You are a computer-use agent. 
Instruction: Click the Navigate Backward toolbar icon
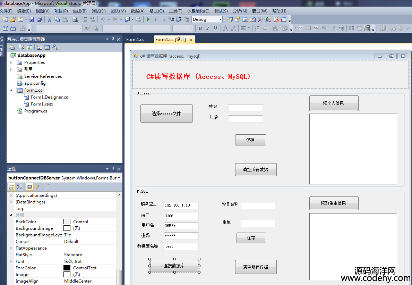(127, 19)
